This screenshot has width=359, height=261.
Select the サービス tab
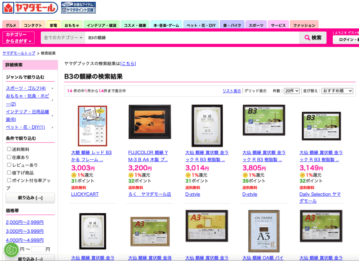tap(278, 25)
